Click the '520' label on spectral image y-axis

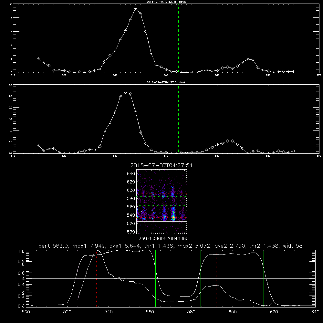pyautogui.click(x=131, y=224)
